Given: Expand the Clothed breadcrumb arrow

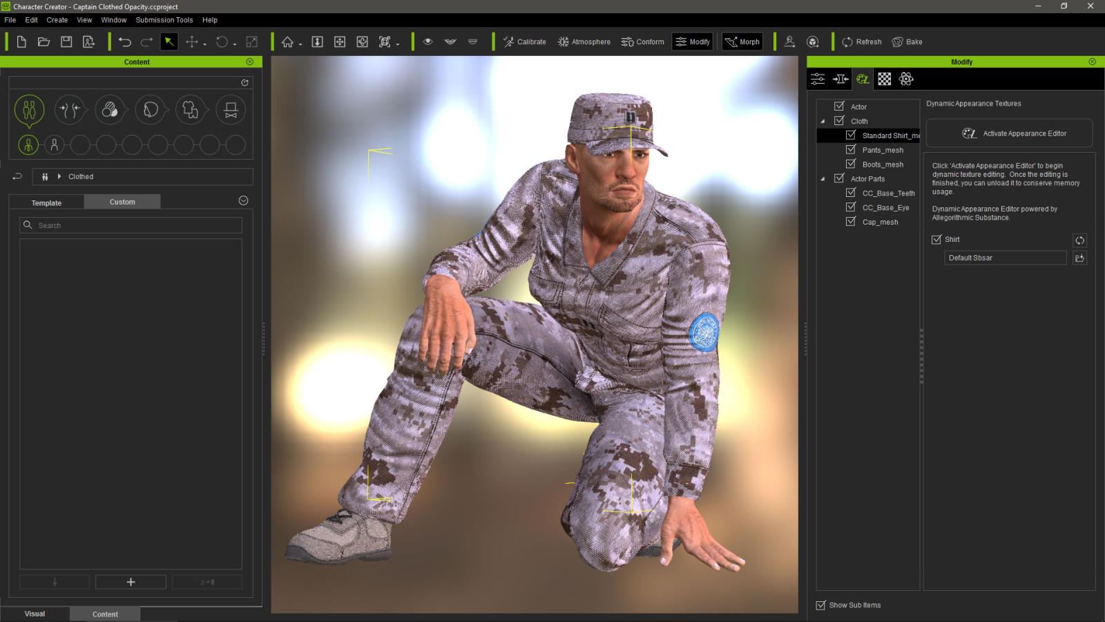Looking at the screenshot, I should (59, 176).
